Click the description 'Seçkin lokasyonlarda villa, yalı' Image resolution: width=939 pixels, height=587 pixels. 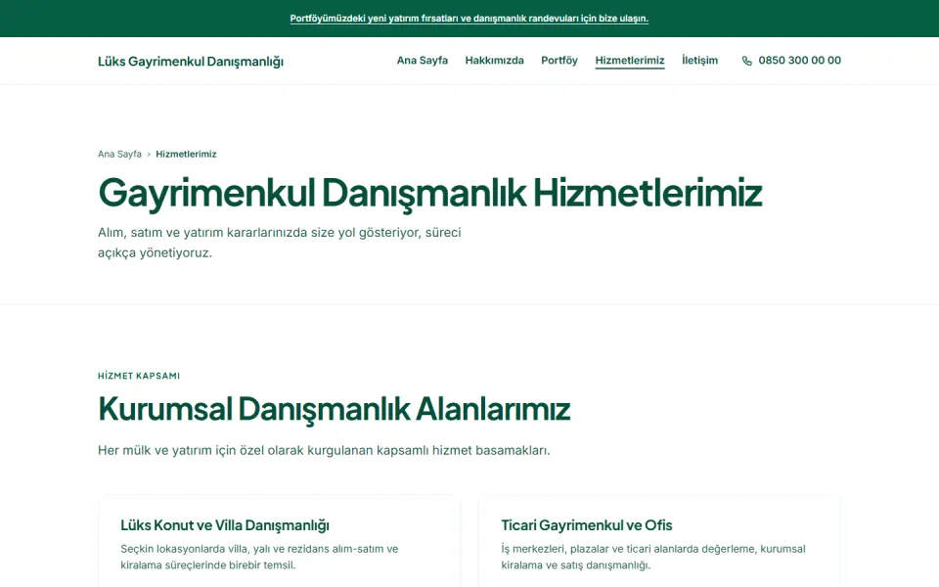[259, 557]
